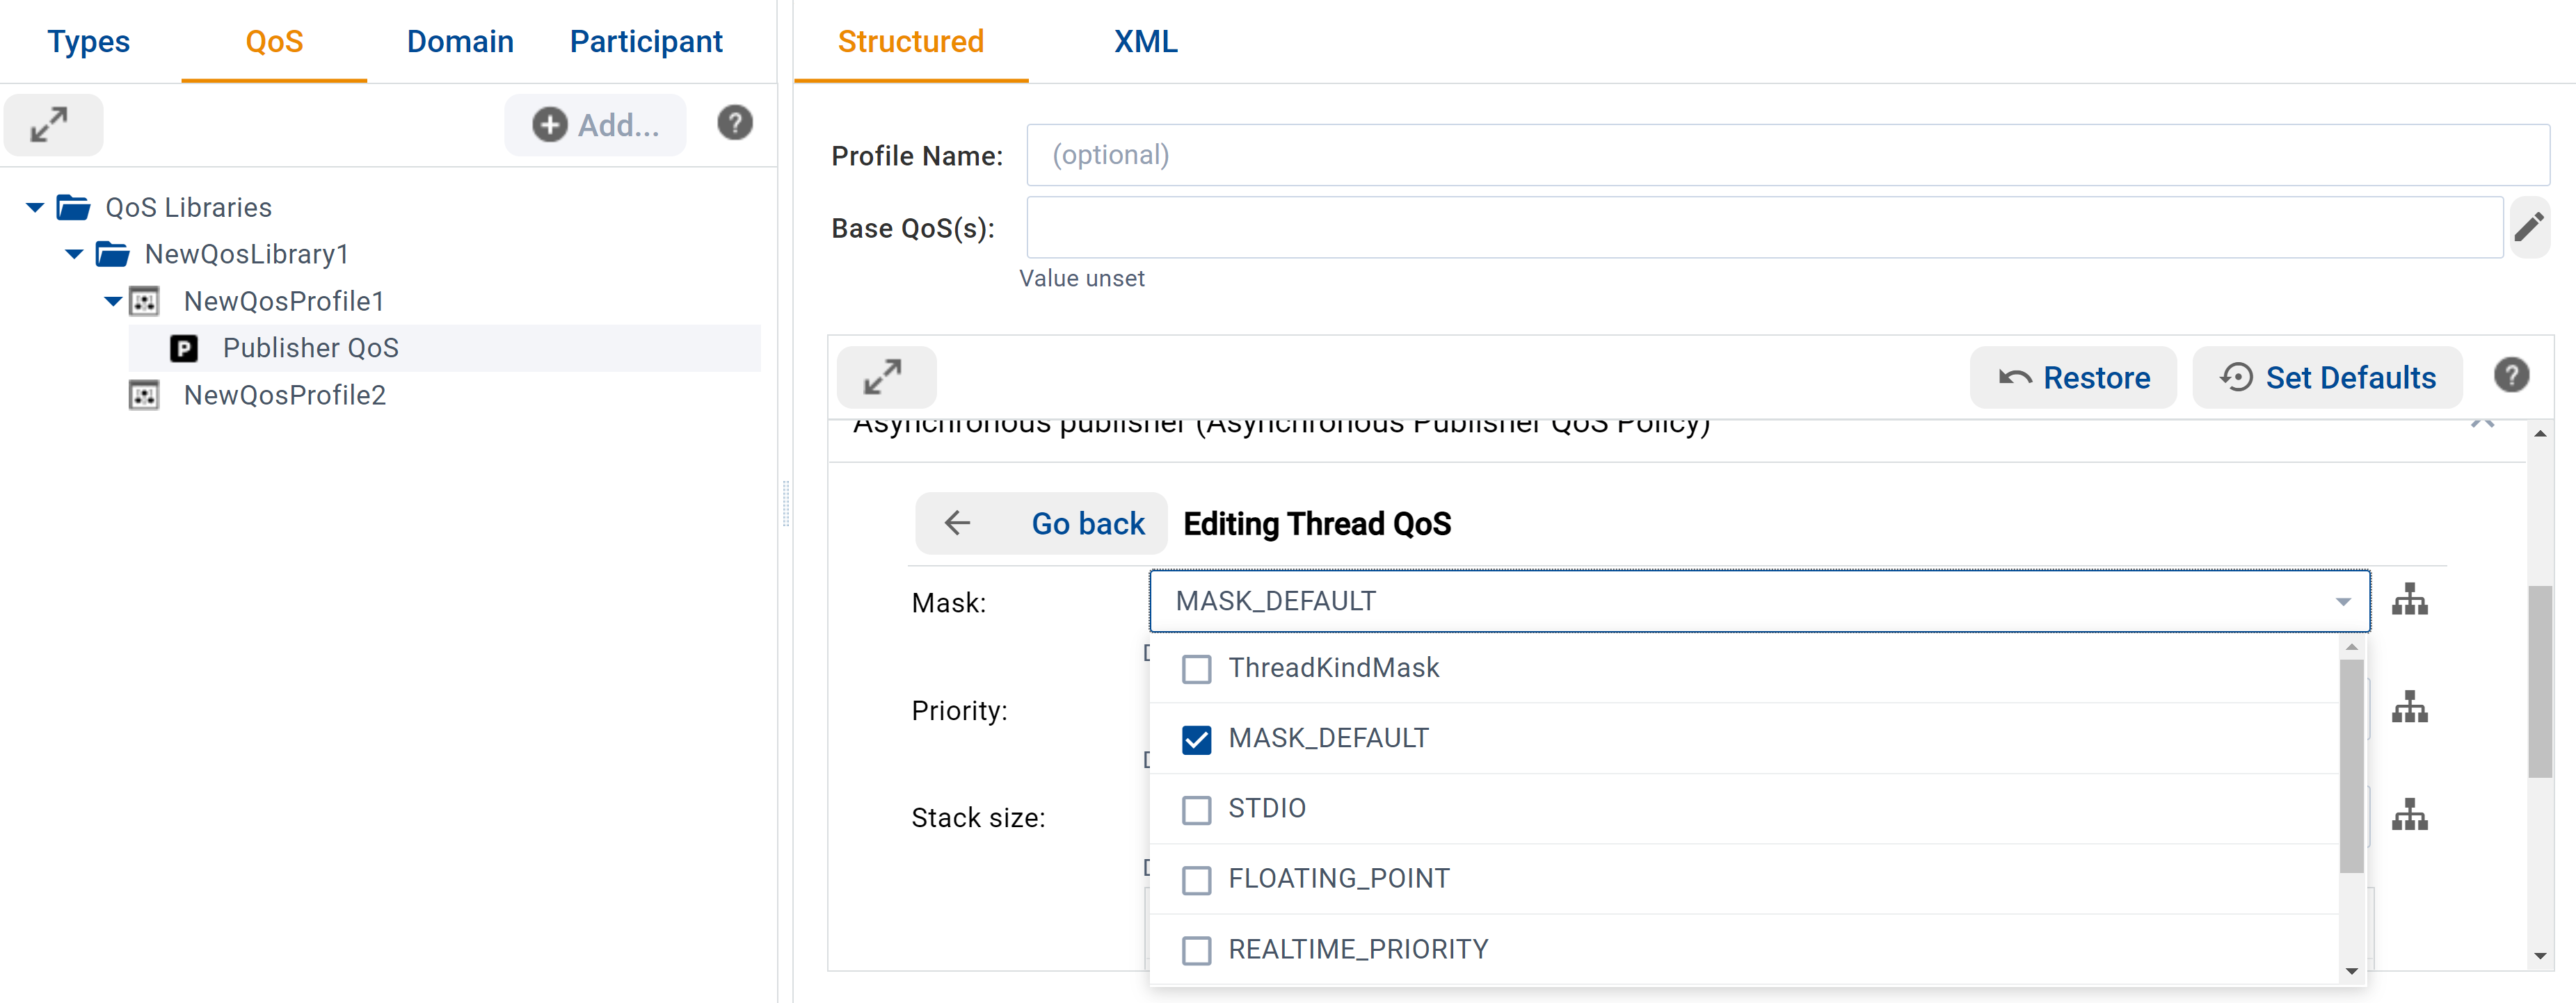
Task: Select the QoS tab
Action: click(274, 41)
